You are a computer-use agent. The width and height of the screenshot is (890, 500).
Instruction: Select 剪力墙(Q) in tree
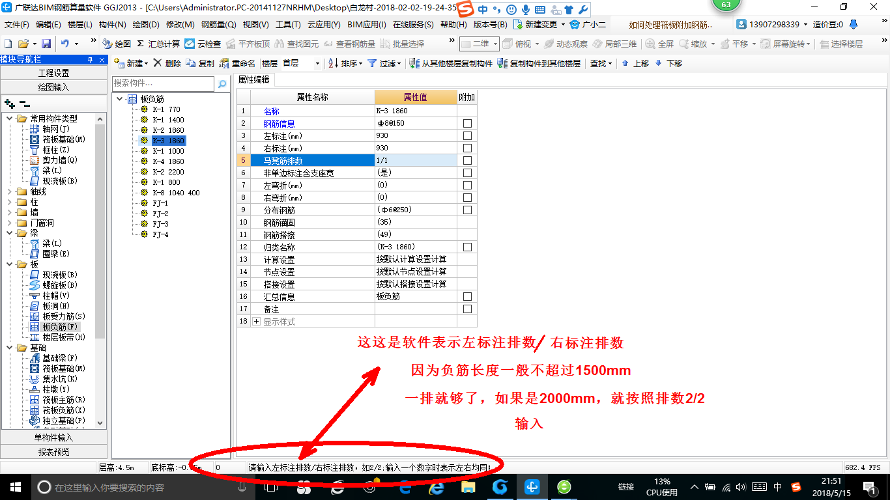point(60,160)
